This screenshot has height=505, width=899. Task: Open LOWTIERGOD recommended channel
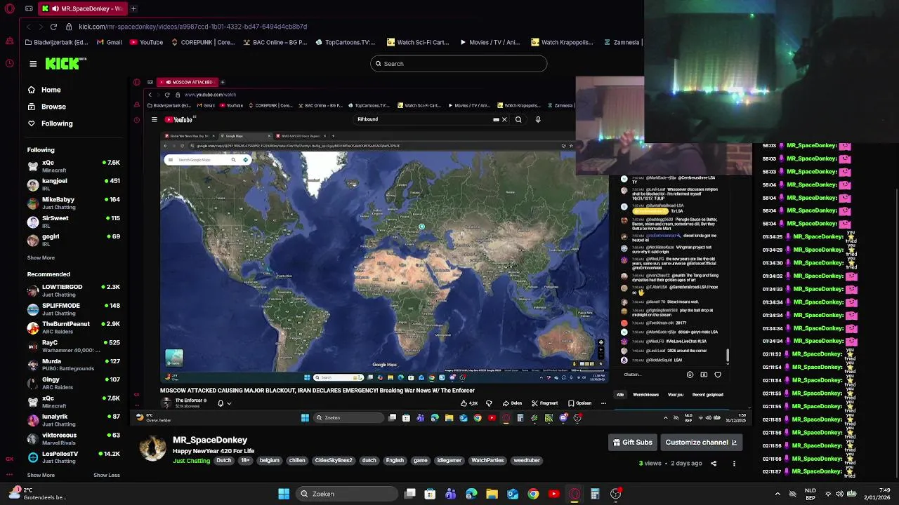coord(74,290)
